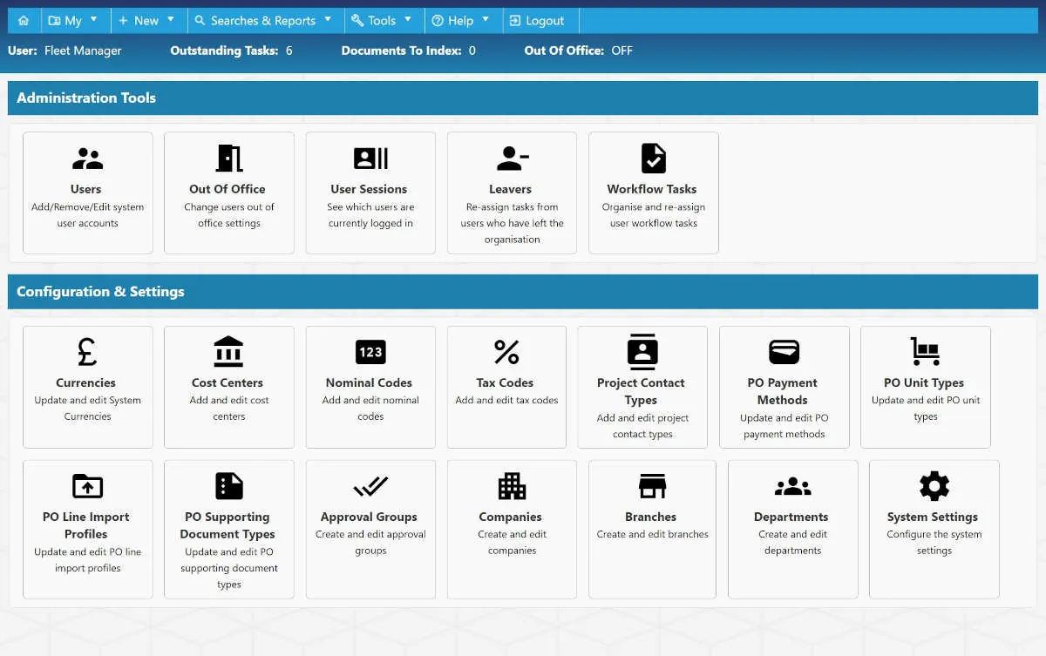Open the Currencies card title
The width and height of the screenshot is (1046, 656).
click(x=86, y=382)
